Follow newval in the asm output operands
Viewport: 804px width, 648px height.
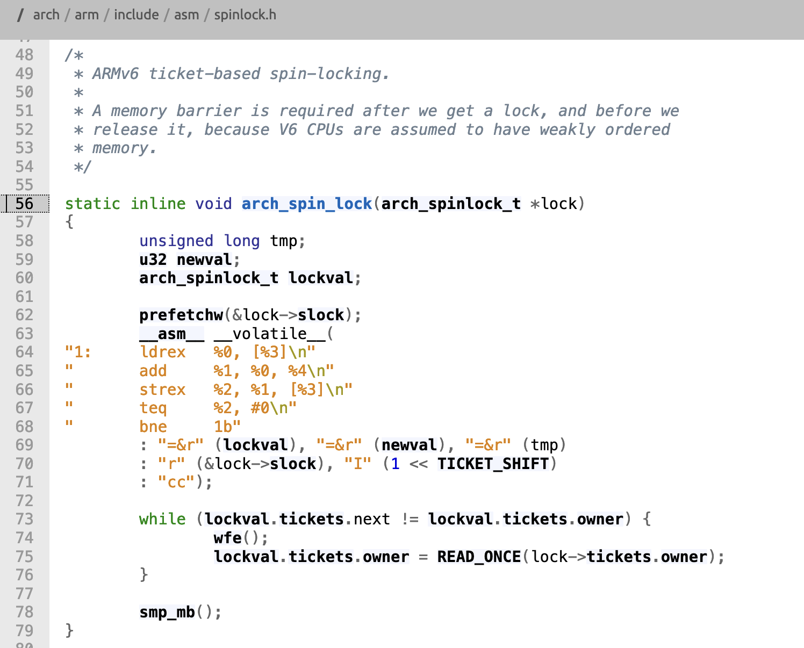click(x=409, y=445)
